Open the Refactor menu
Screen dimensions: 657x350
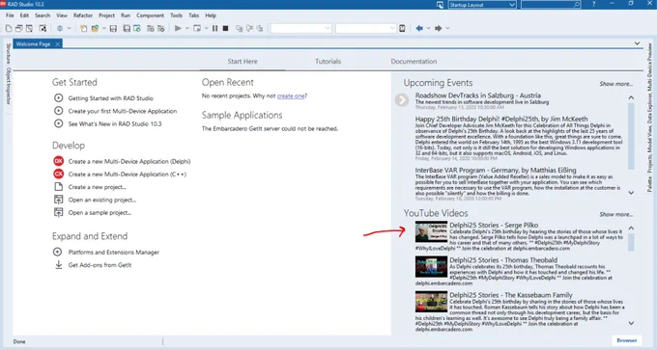pyautogui.click(x=82, y=15)
